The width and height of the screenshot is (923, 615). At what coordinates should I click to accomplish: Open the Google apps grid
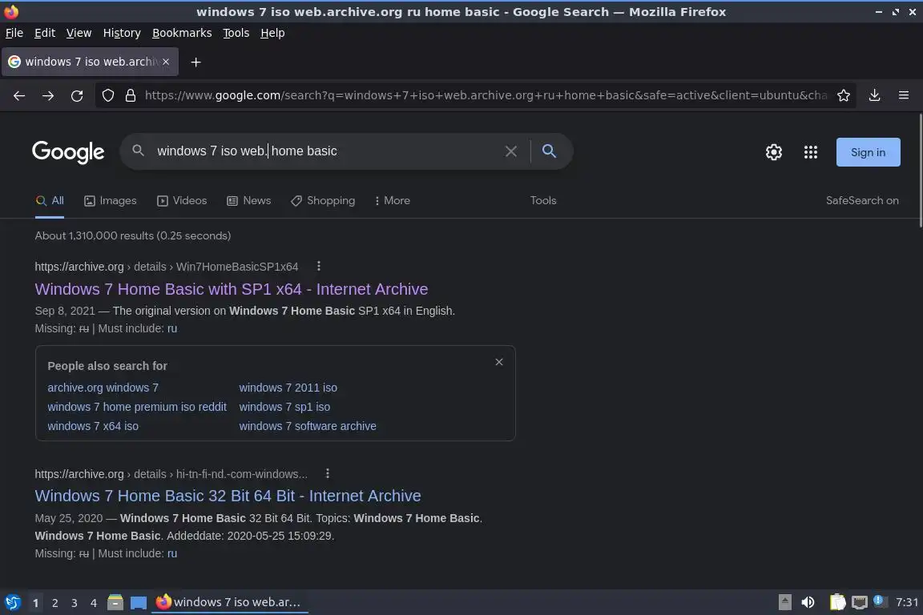[811, 152]
